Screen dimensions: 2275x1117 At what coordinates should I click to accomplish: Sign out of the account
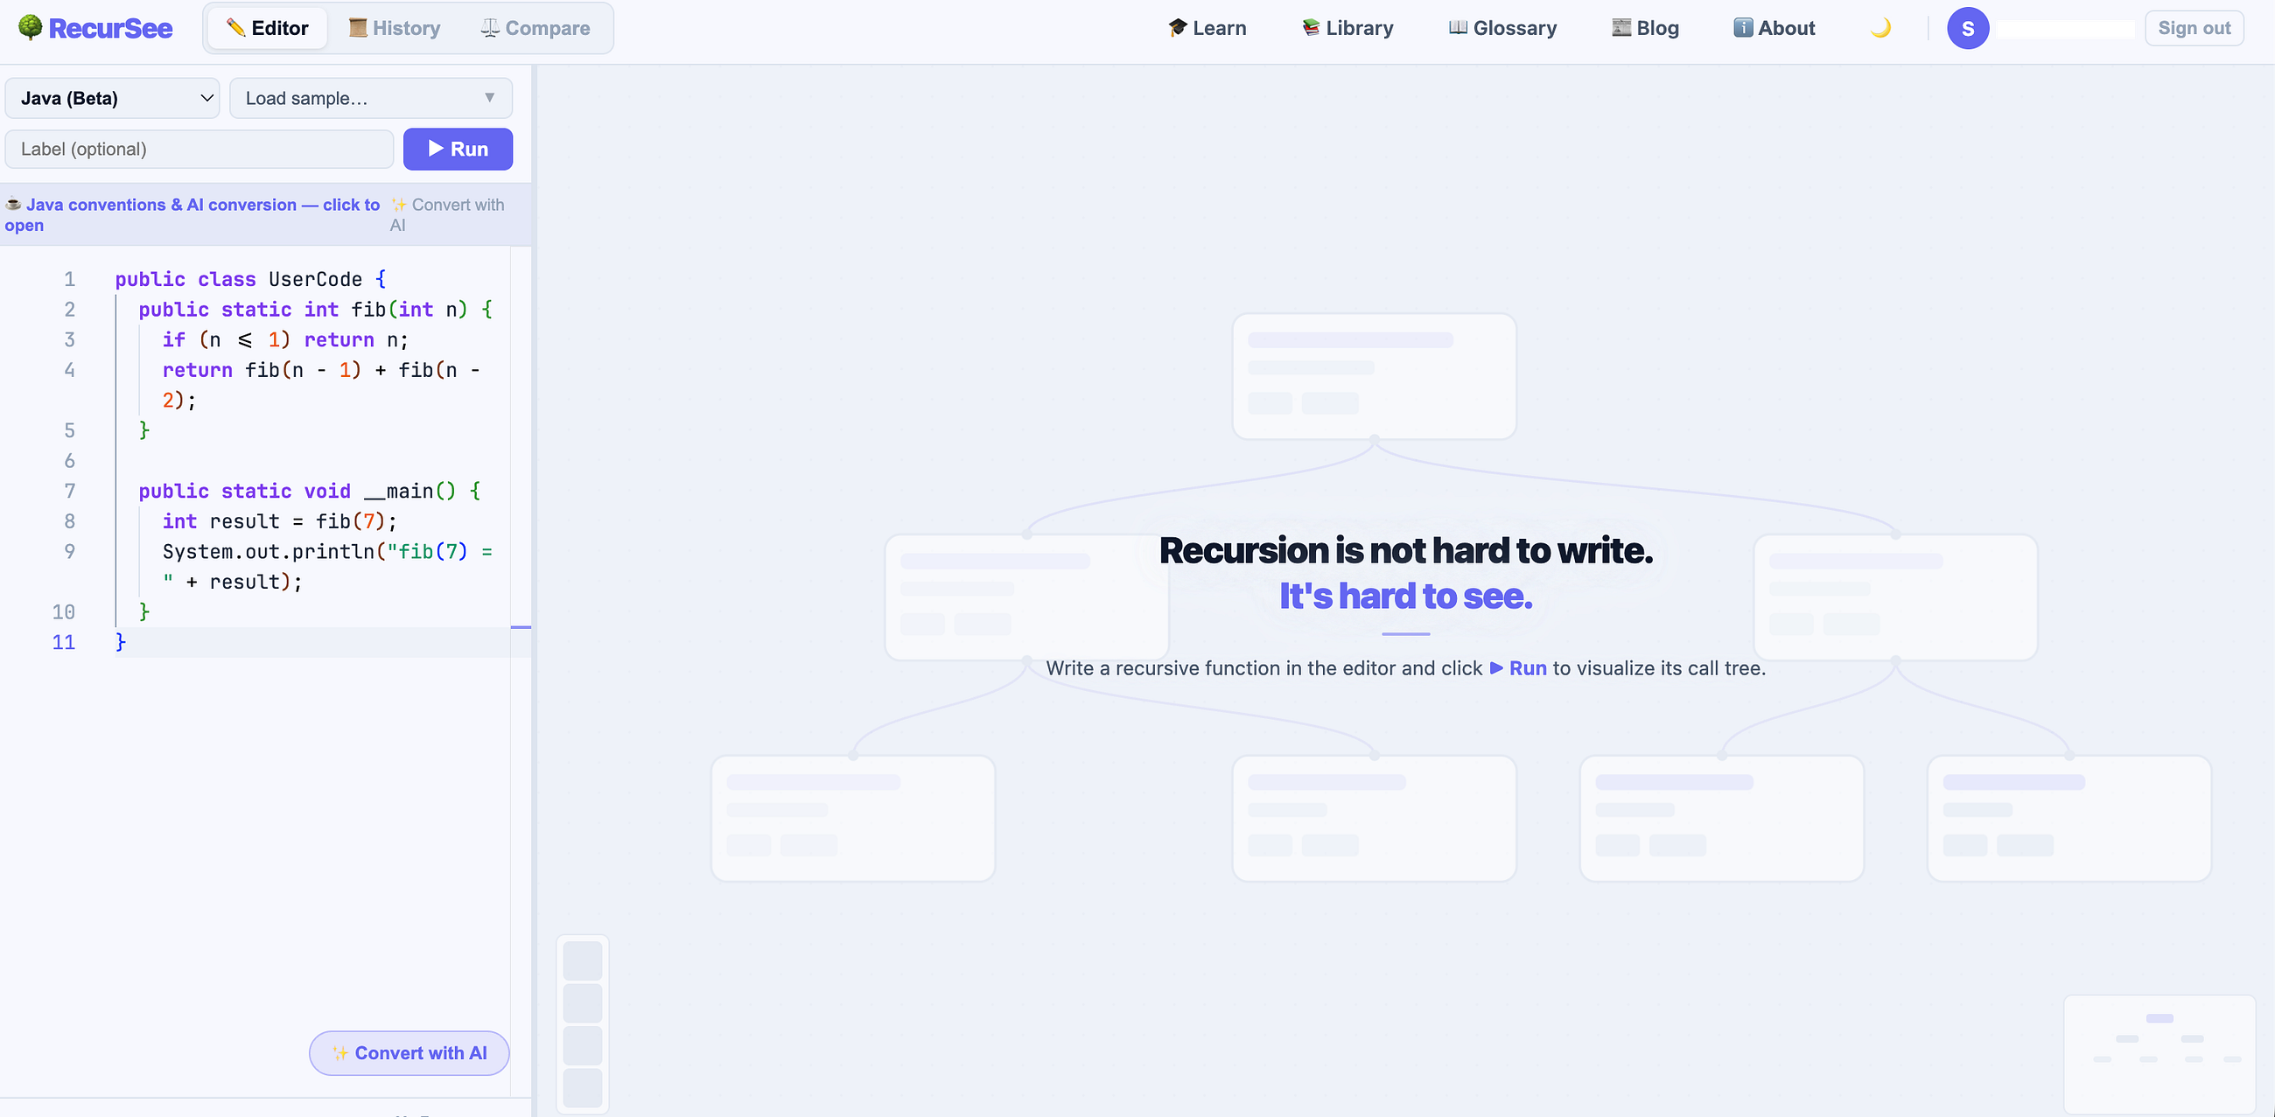point(2194,28)
